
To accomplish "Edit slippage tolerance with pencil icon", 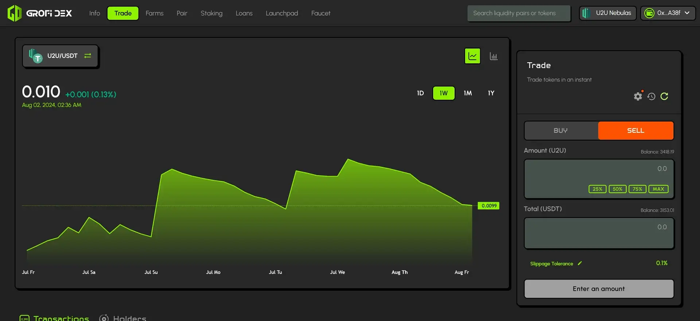I will [x=580, y=263].
